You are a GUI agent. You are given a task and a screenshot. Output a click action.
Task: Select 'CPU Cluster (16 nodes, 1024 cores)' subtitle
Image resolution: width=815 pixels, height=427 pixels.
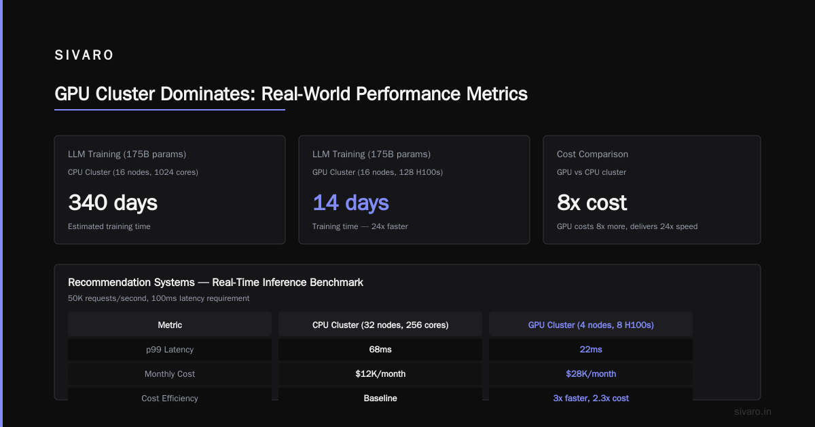tap(133, 172)
